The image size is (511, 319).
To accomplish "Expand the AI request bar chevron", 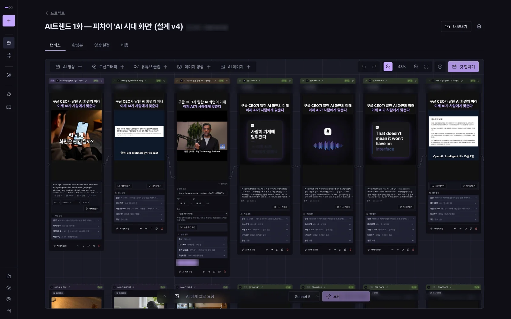I will click(x=164, y=296).
